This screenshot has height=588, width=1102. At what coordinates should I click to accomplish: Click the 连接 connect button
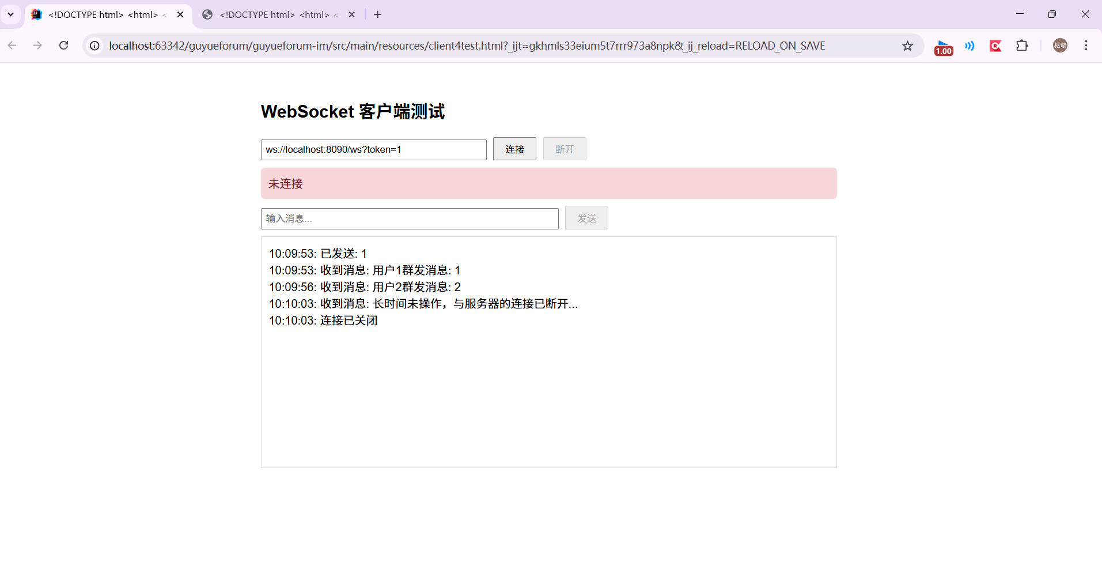point(514,149)
